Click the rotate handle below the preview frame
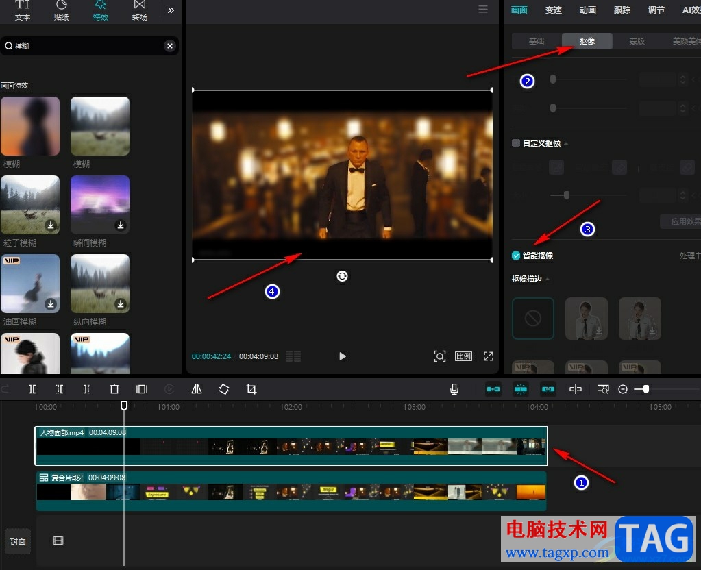 click(x=342, y=276)
